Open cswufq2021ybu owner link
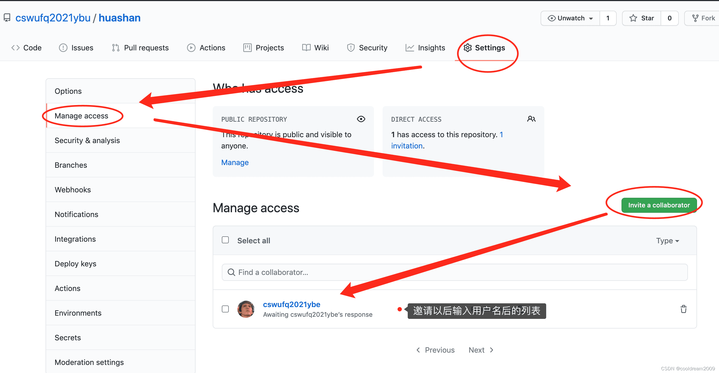The width and height of the screenshot is (719, 373). click(x=53, y=18)
